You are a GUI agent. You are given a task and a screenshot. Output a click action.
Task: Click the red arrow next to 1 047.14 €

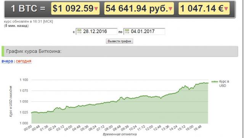coord(226,9)
